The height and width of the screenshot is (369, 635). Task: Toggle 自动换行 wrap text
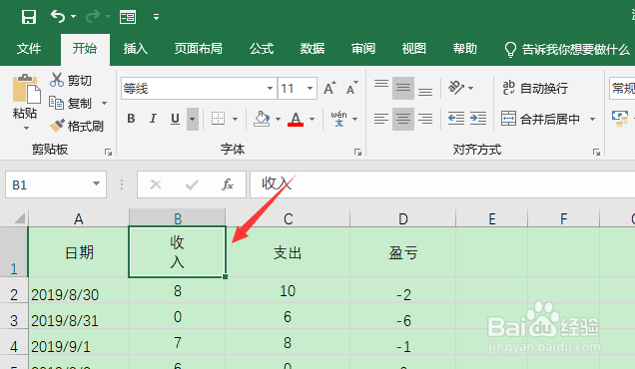[535, 88]
